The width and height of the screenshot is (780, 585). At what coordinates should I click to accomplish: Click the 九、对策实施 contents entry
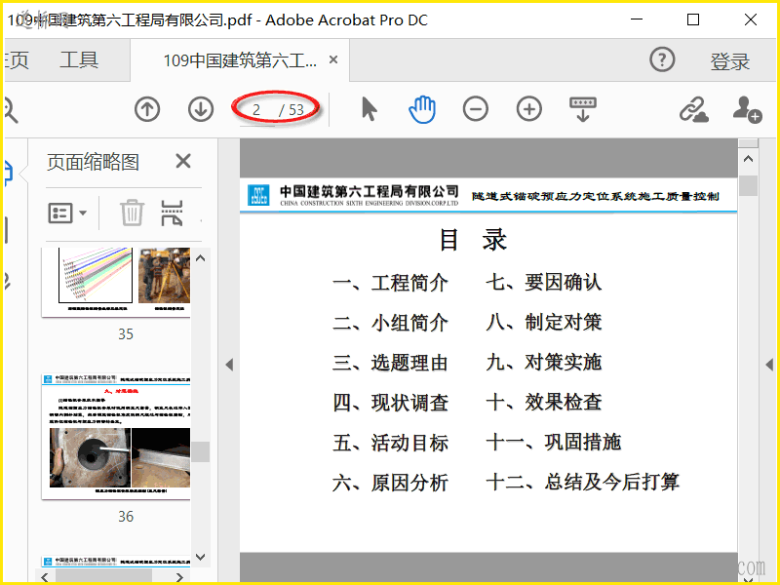[544, 362]
